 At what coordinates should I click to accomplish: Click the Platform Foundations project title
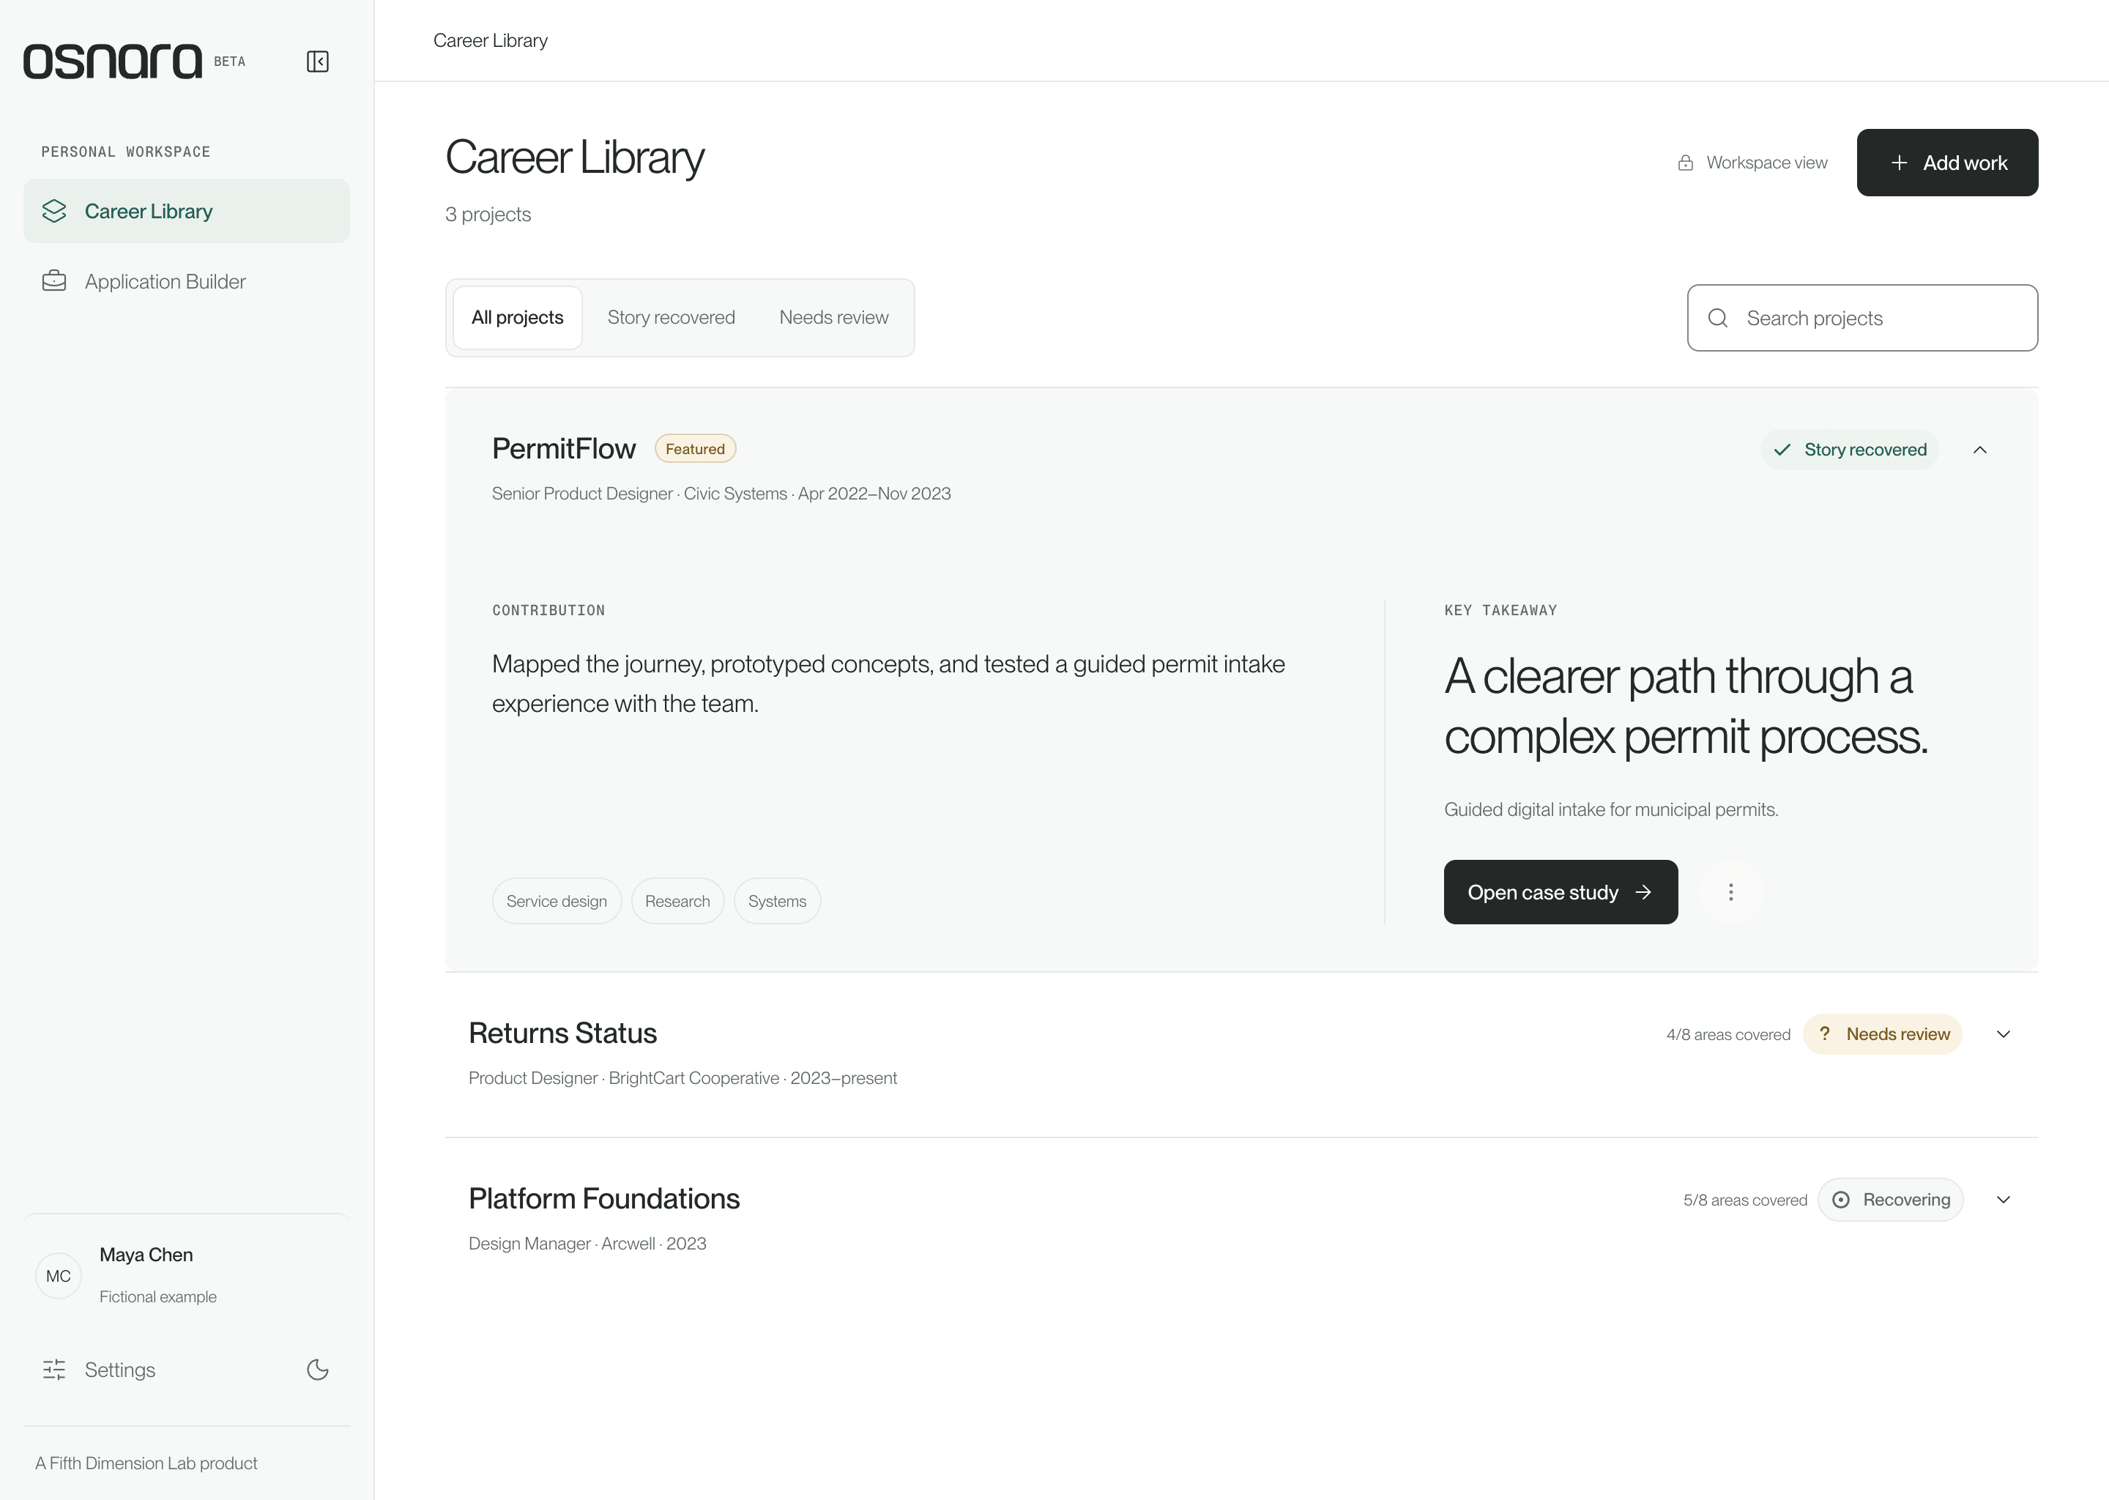click(604, 1199)
